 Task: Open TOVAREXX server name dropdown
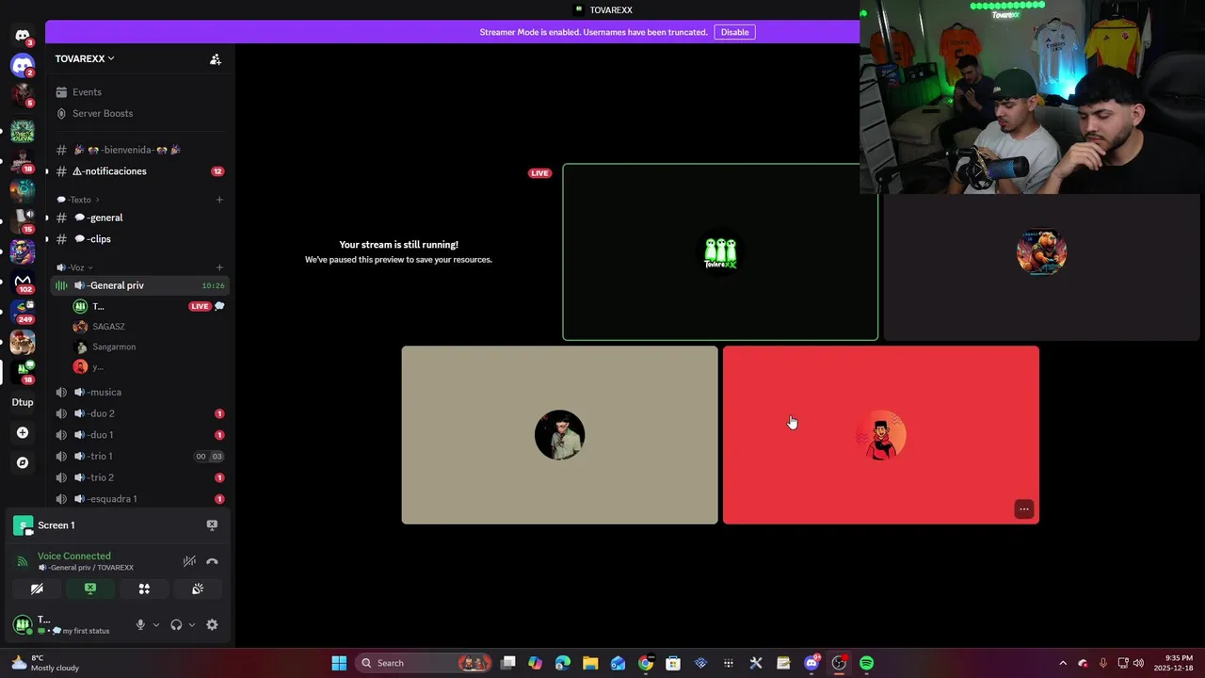coord(85,58)
